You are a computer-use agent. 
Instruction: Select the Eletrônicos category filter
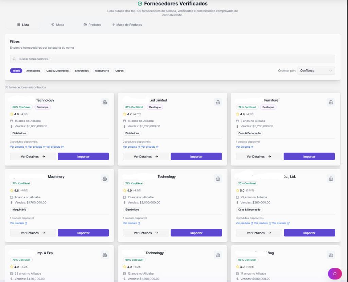point(82,71)
